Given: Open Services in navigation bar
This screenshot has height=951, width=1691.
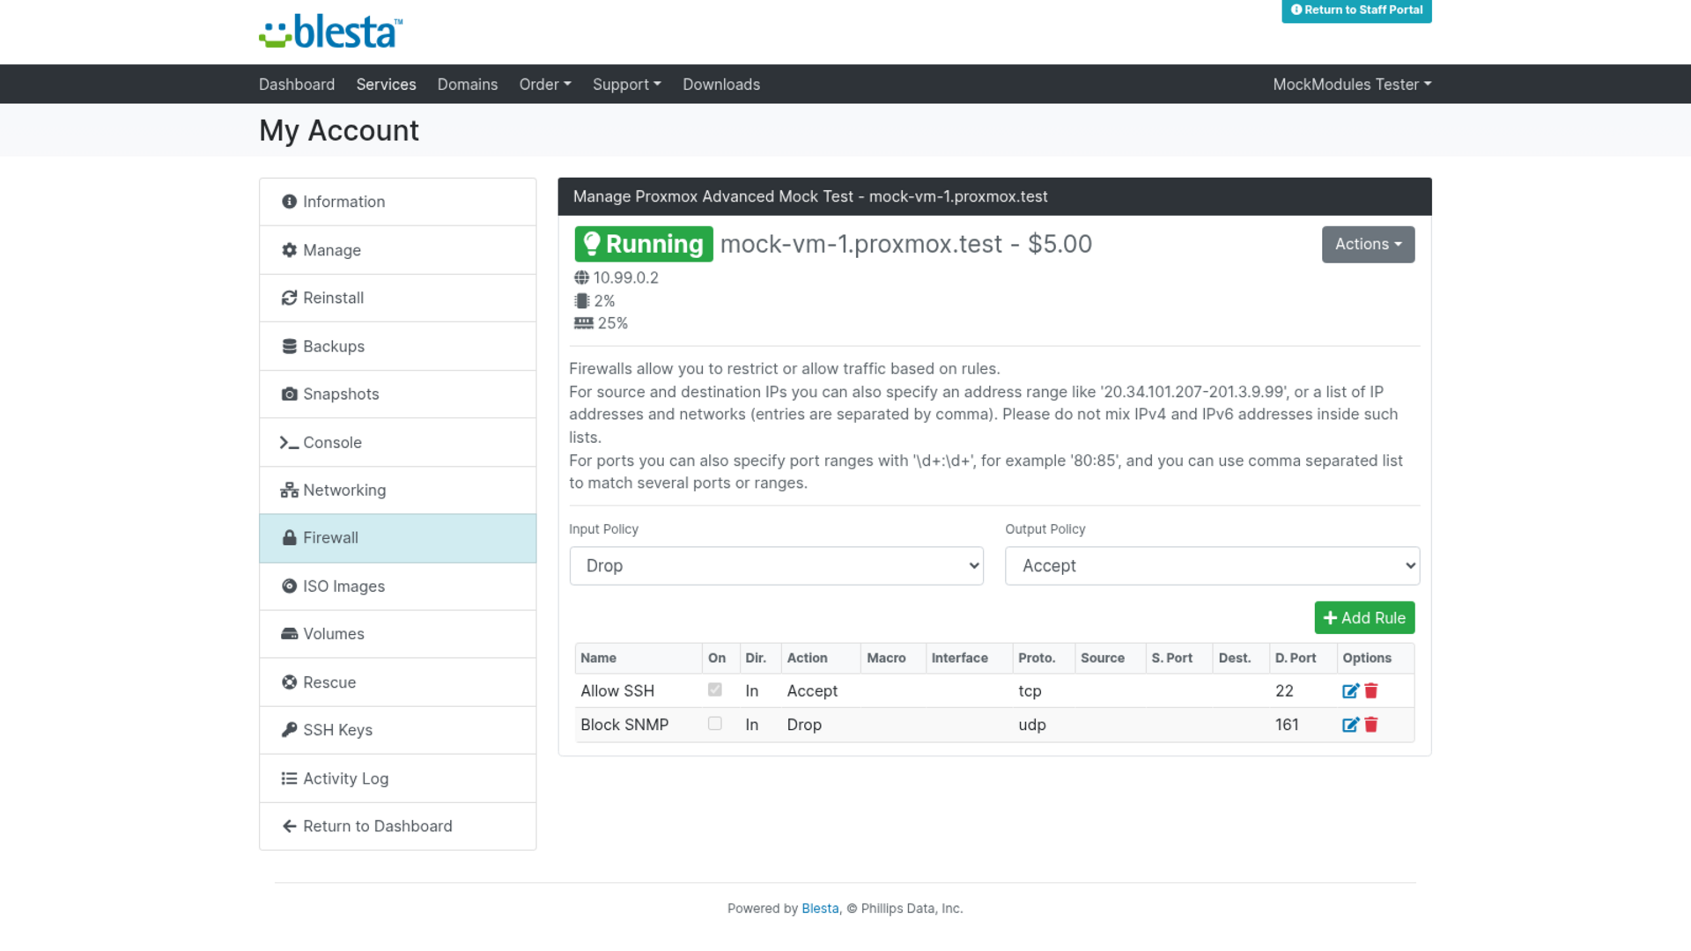Looking at the screenshot, I should (386, 85).
